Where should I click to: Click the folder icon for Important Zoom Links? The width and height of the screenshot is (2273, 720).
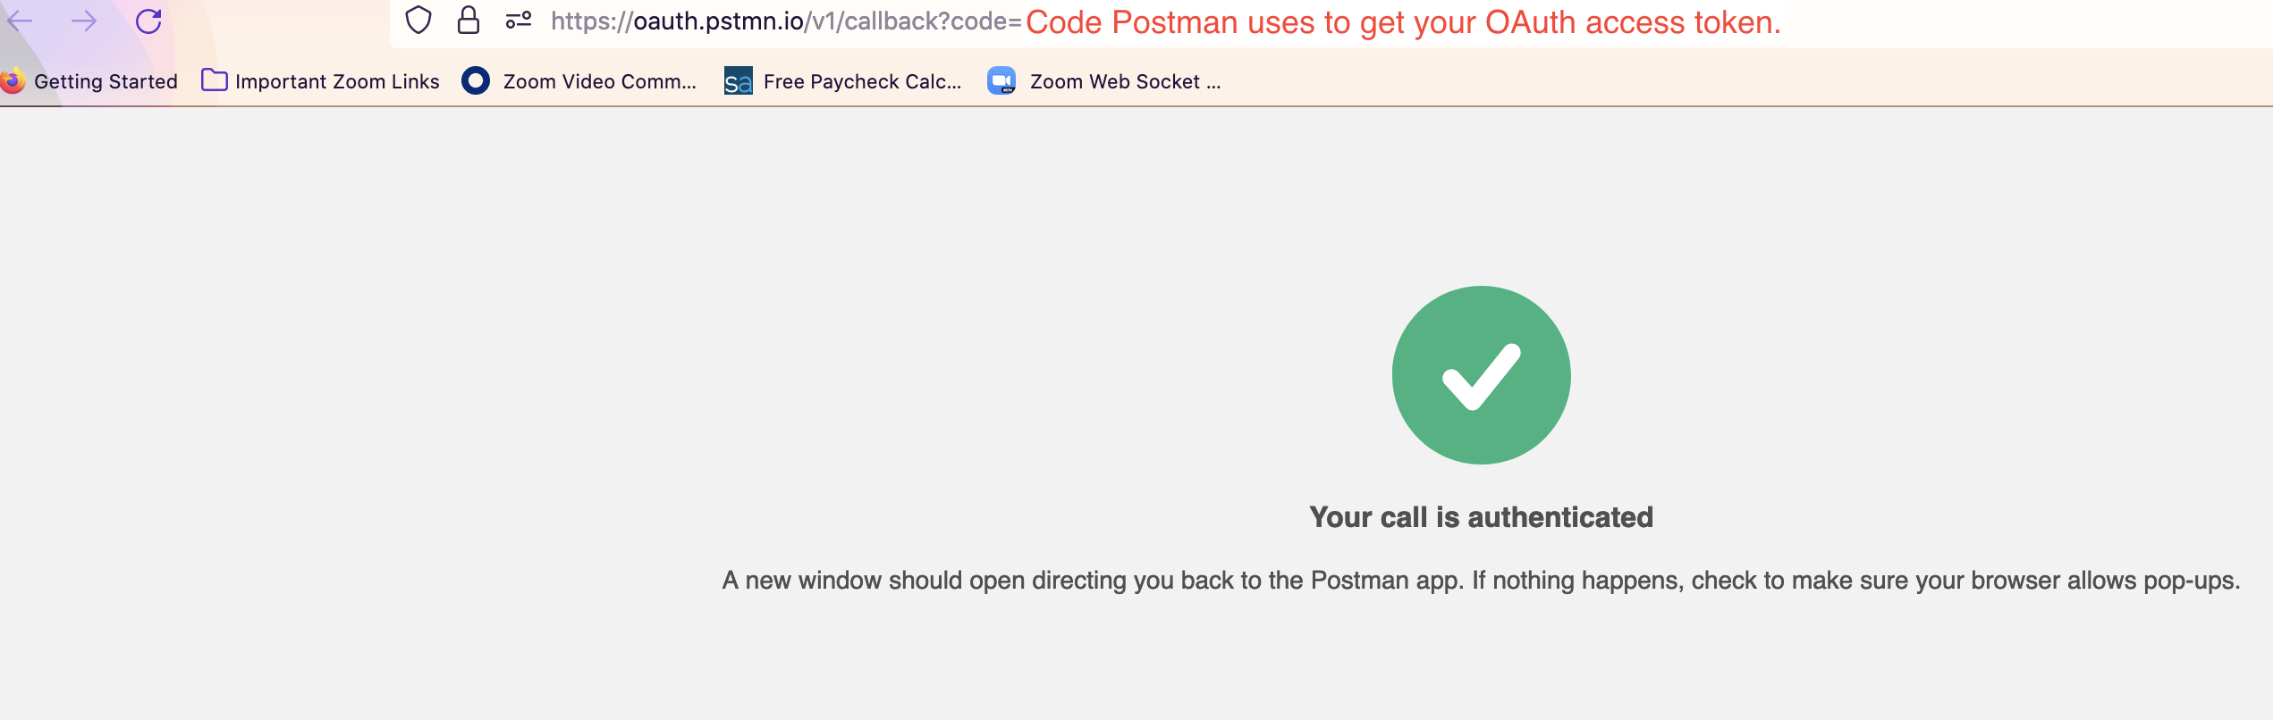point(215,80)
